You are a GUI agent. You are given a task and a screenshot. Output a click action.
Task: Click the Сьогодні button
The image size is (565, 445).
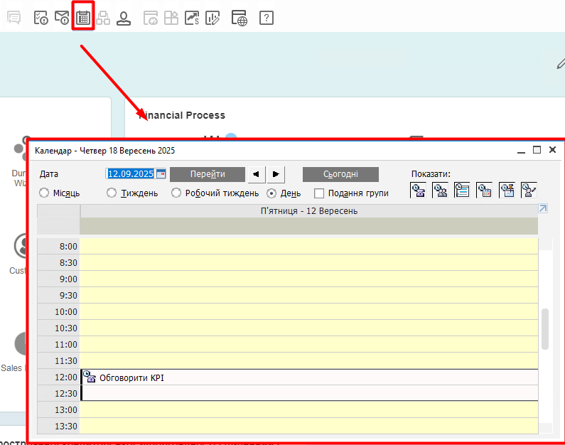340,174
